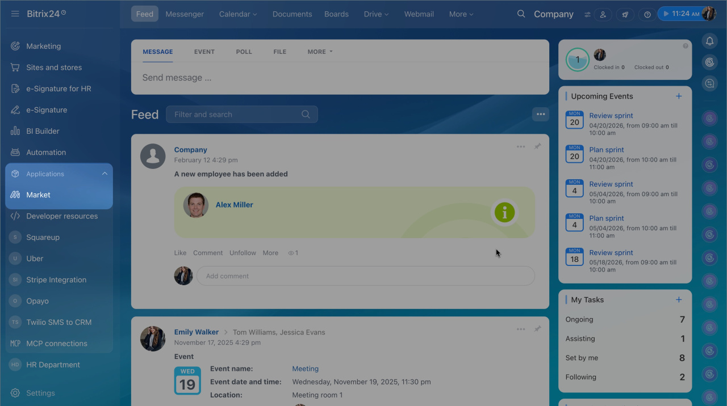Open the help question mark icon
Screen dimensions: 727x406
point(647,14)
